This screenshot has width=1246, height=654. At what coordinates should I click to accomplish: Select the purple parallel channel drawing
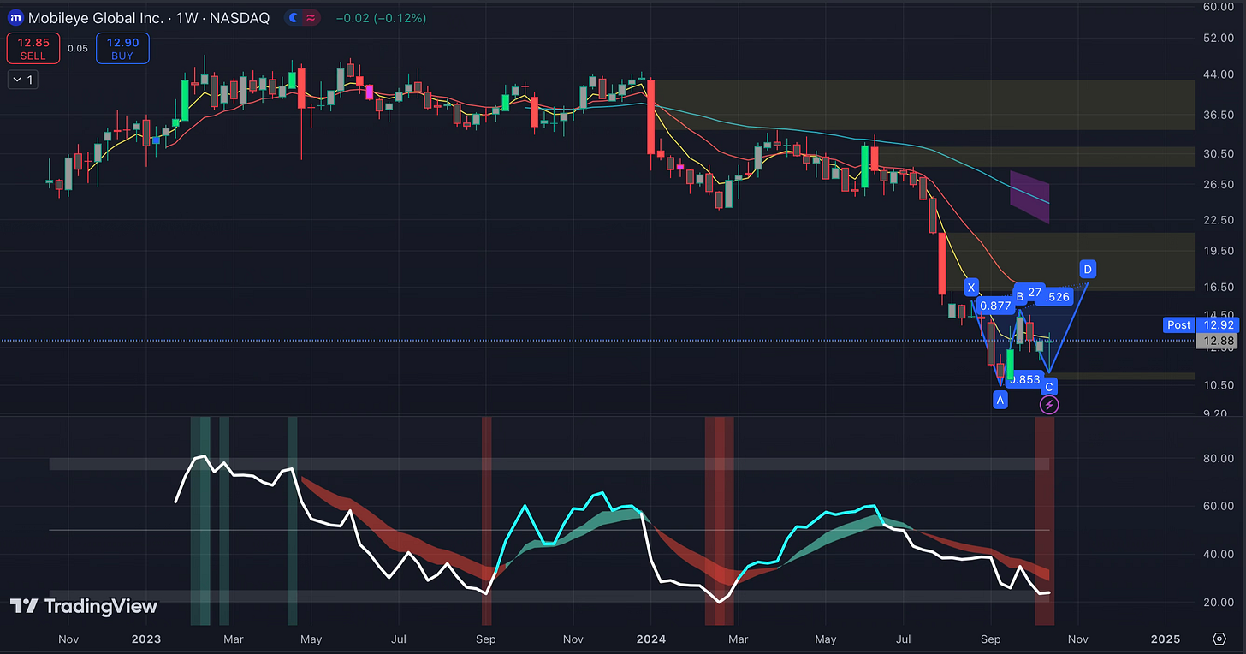[x=1029, y=197]
